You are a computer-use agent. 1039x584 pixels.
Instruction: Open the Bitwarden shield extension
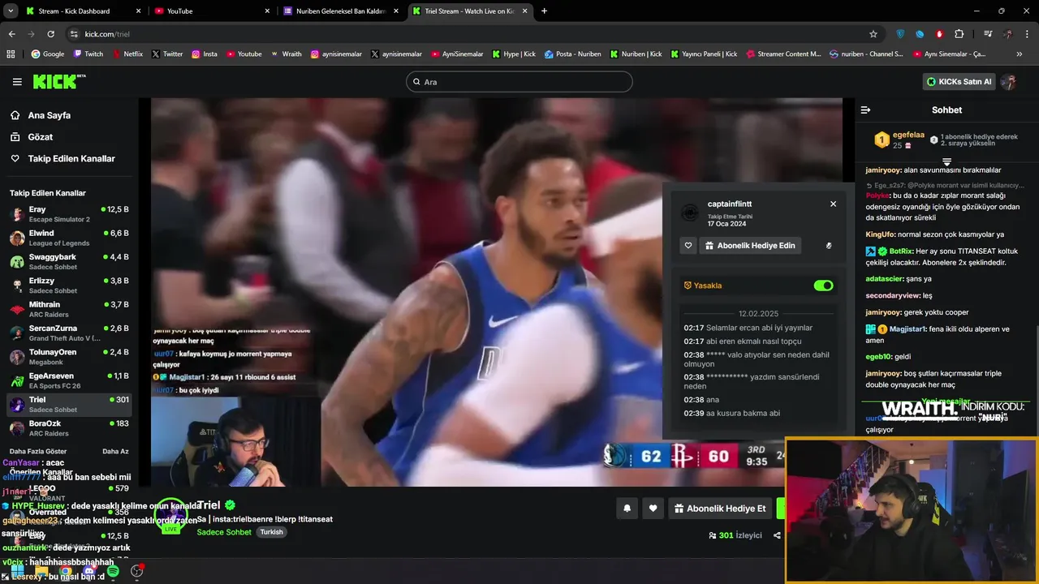point(900,34)
